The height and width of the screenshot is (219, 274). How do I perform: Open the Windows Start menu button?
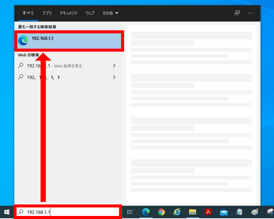7,212
